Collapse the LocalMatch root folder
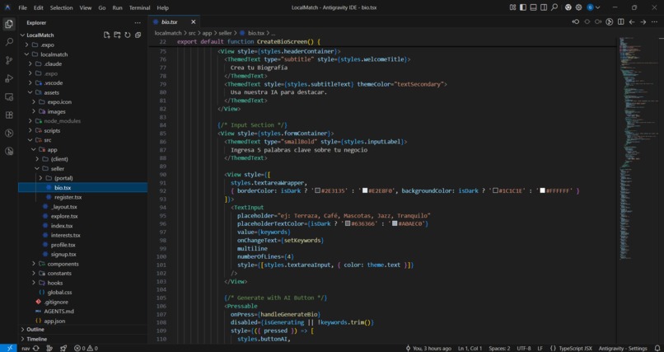This screenshot has height=352, width=664. point(83,35)
